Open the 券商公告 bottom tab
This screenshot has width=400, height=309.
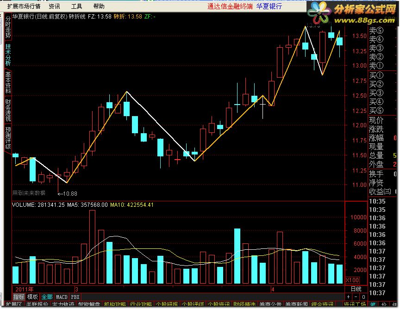pyautogui.click(x=271, y=304)
